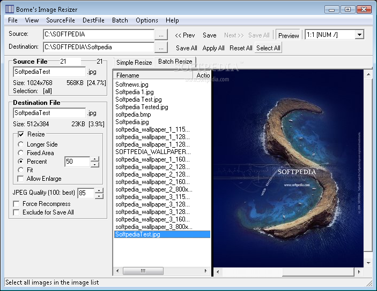This screenshot has width=377, height=291.
Task: Click the preview horizontal scrollbar thumb
Action: pyautogui.click(x=318, y=272)
